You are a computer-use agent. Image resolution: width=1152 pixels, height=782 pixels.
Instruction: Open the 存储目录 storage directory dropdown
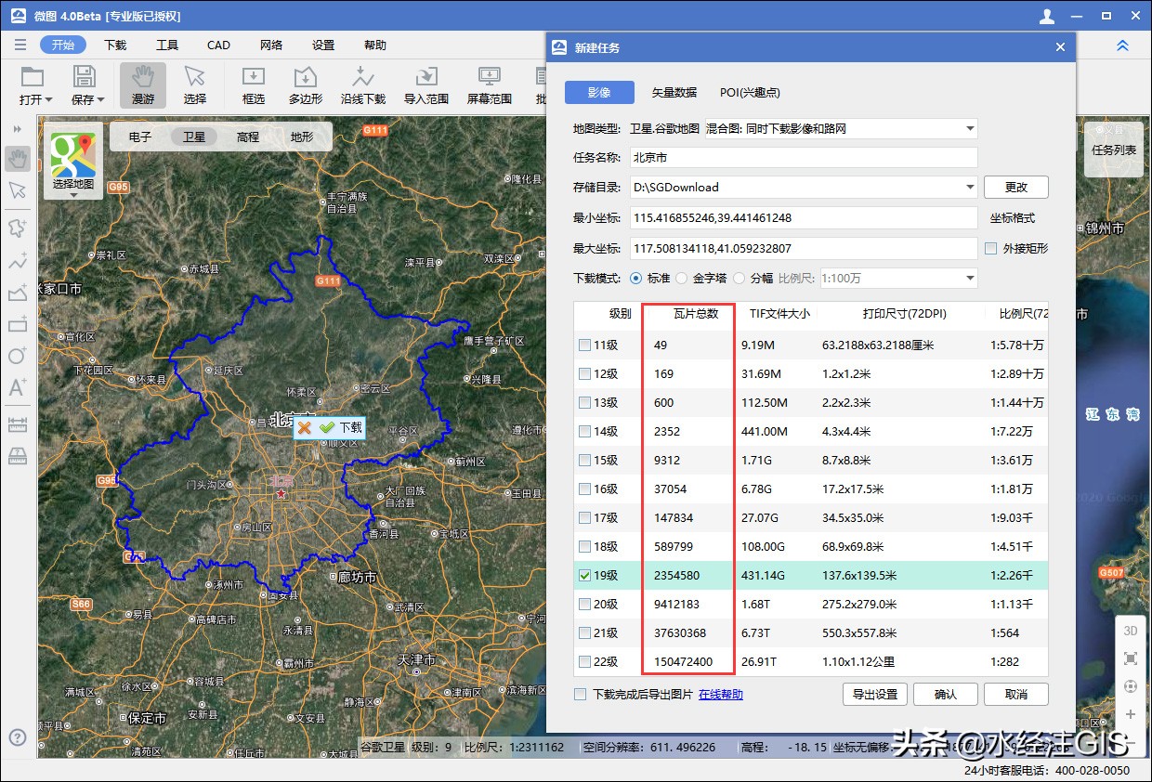(x=973, y=187)
